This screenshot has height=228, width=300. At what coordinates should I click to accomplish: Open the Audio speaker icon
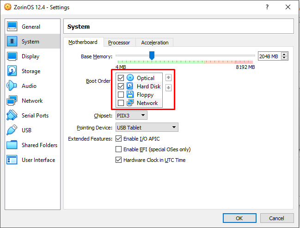12,86
